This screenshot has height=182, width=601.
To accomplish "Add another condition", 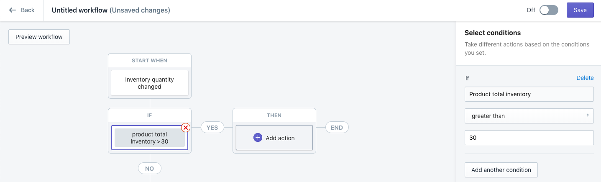I will [501, 170].
